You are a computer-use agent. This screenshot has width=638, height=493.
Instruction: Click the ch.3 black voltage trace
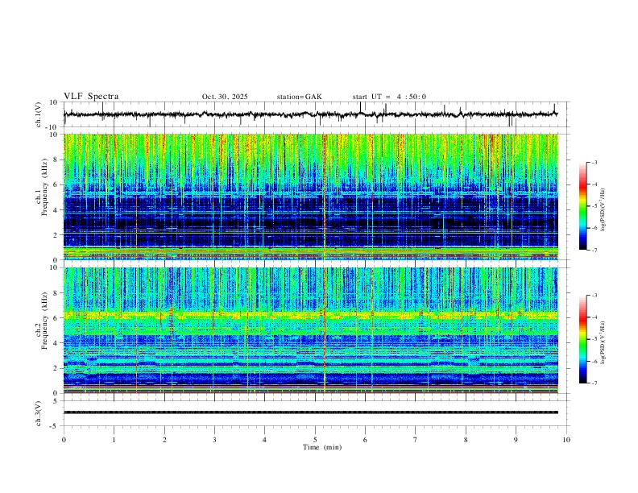click(x=311, y=412)
